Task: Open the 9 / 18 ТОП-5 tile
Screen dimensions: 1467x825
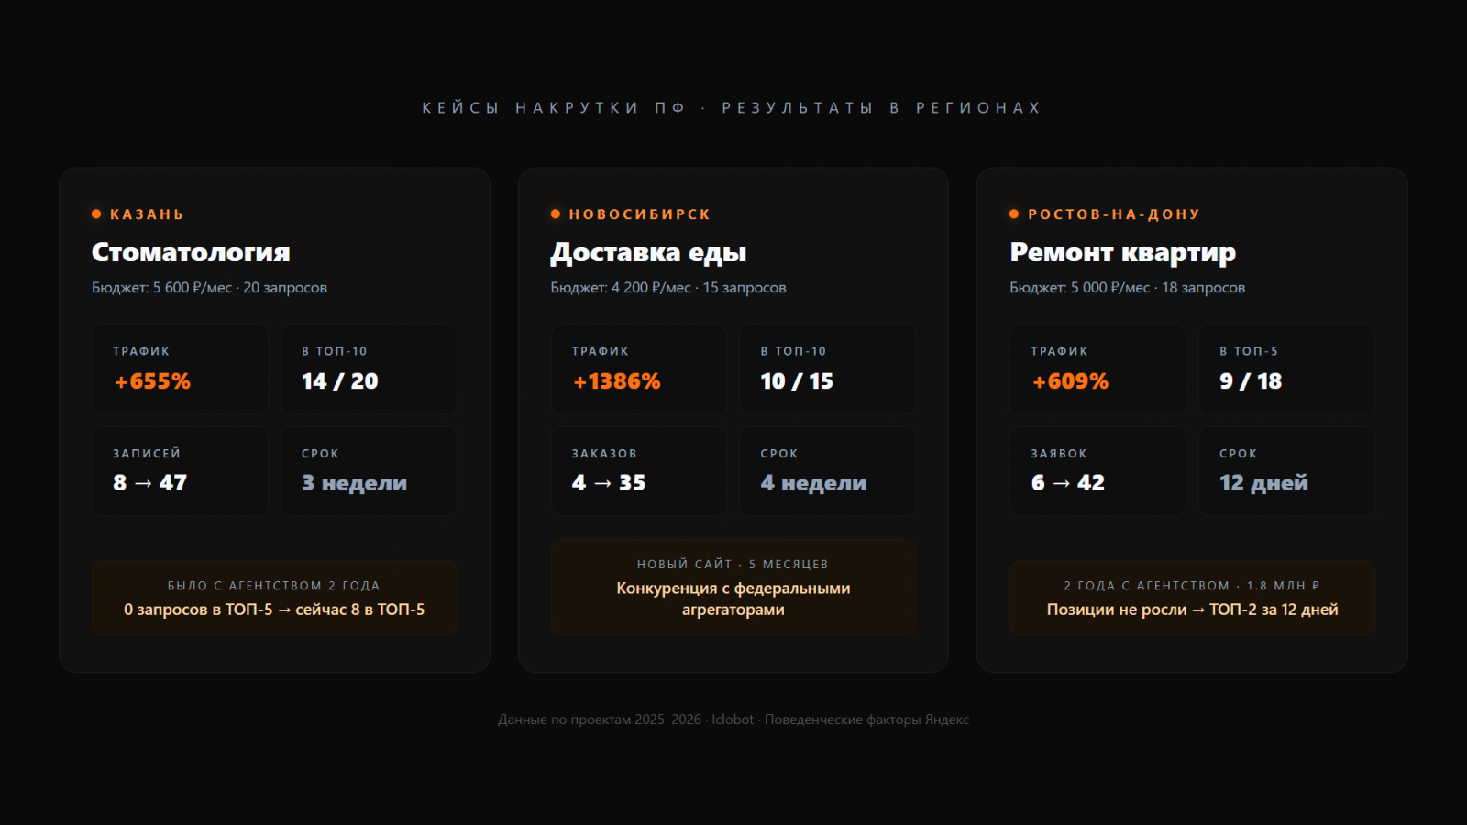Action: coord(1286,368)
